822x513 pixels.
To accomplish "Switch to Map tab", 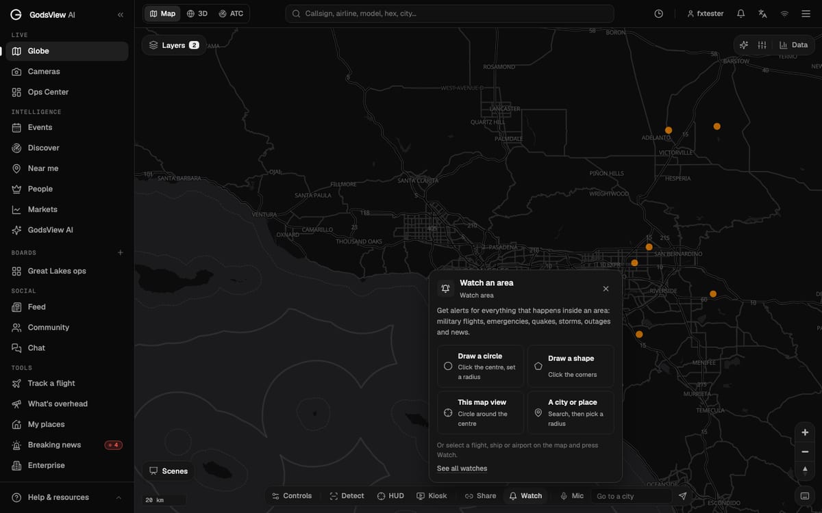I will [162, 14].
